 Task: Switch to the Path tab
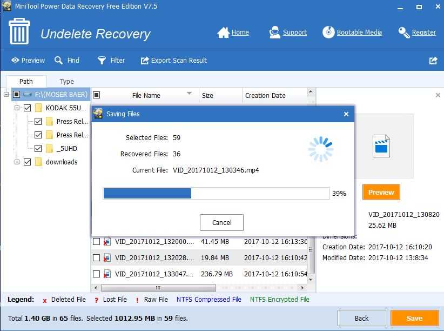[x=26, y=82]
